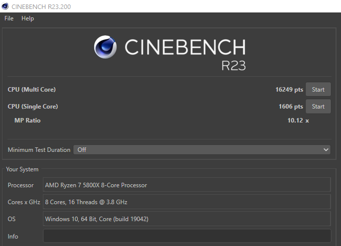Click the Cinebench title bar app icon

[5, 6]
